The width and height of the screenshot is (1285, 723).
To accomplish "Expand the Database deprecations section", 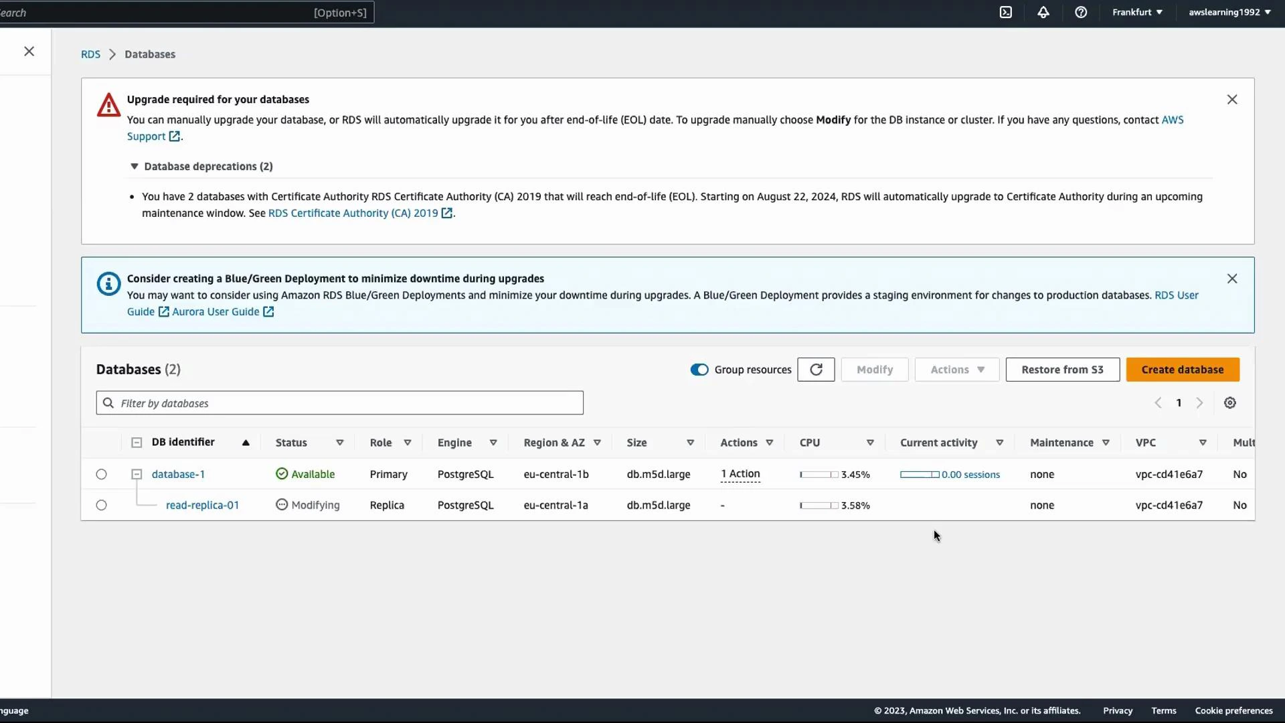I will tap(134, 166).
